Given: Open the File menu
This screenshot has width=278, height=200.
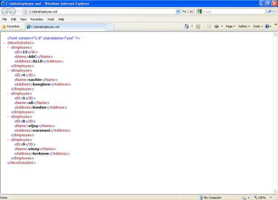Looking at the screenshot, I should click(x=4, y=20).
